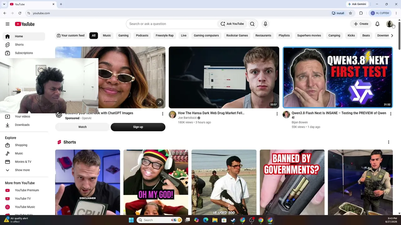Click the Sign up button

(138, 127)
